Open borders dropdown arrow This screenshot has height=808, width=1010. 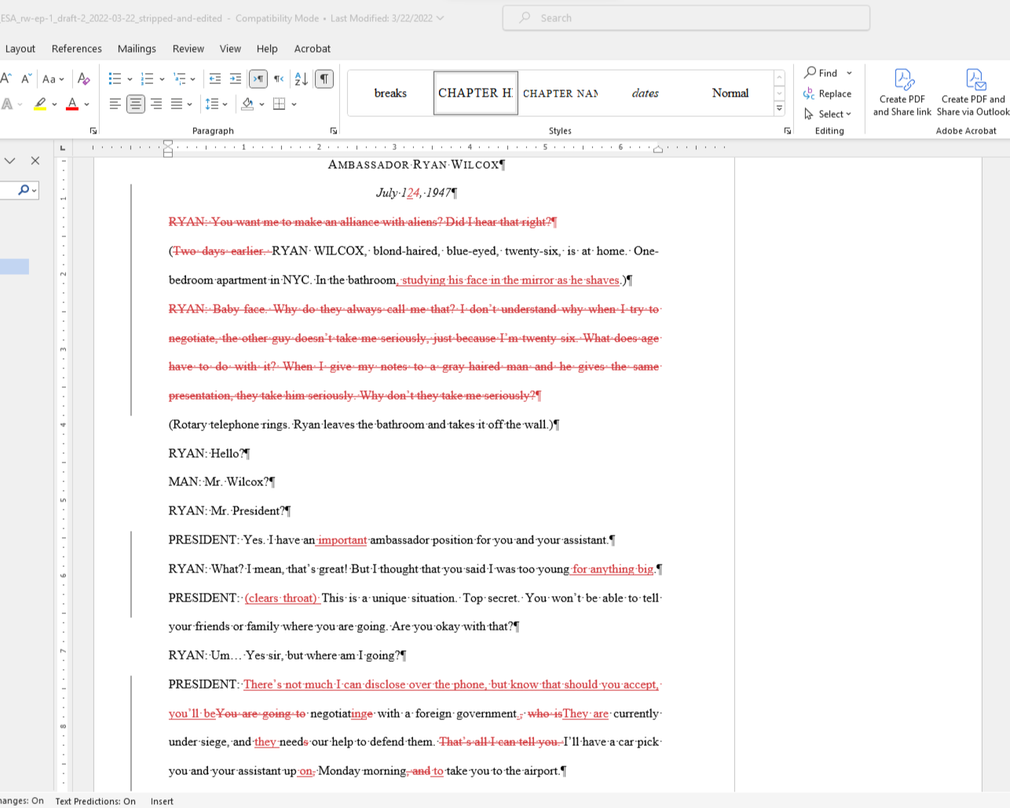click(x=294, y=104)
